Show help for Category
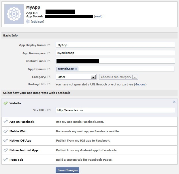 (x=49, y=77)
